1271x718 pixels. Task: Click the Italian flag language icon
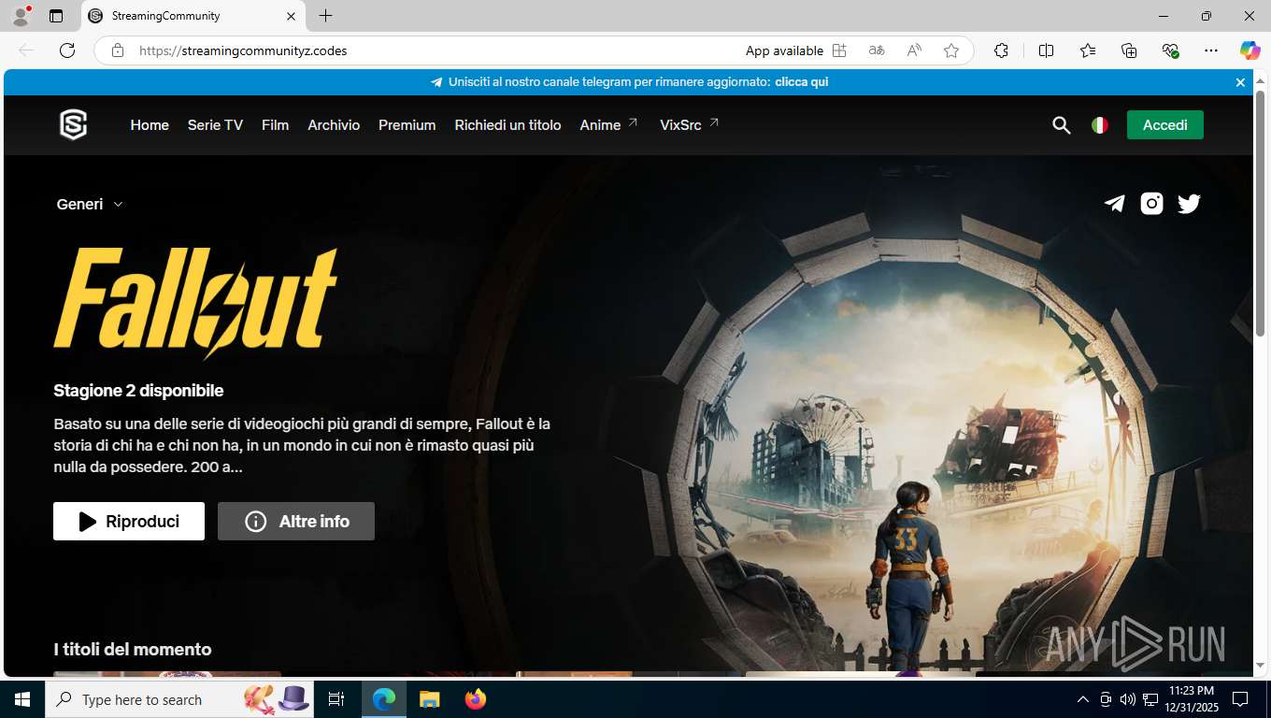(1100, 125)
